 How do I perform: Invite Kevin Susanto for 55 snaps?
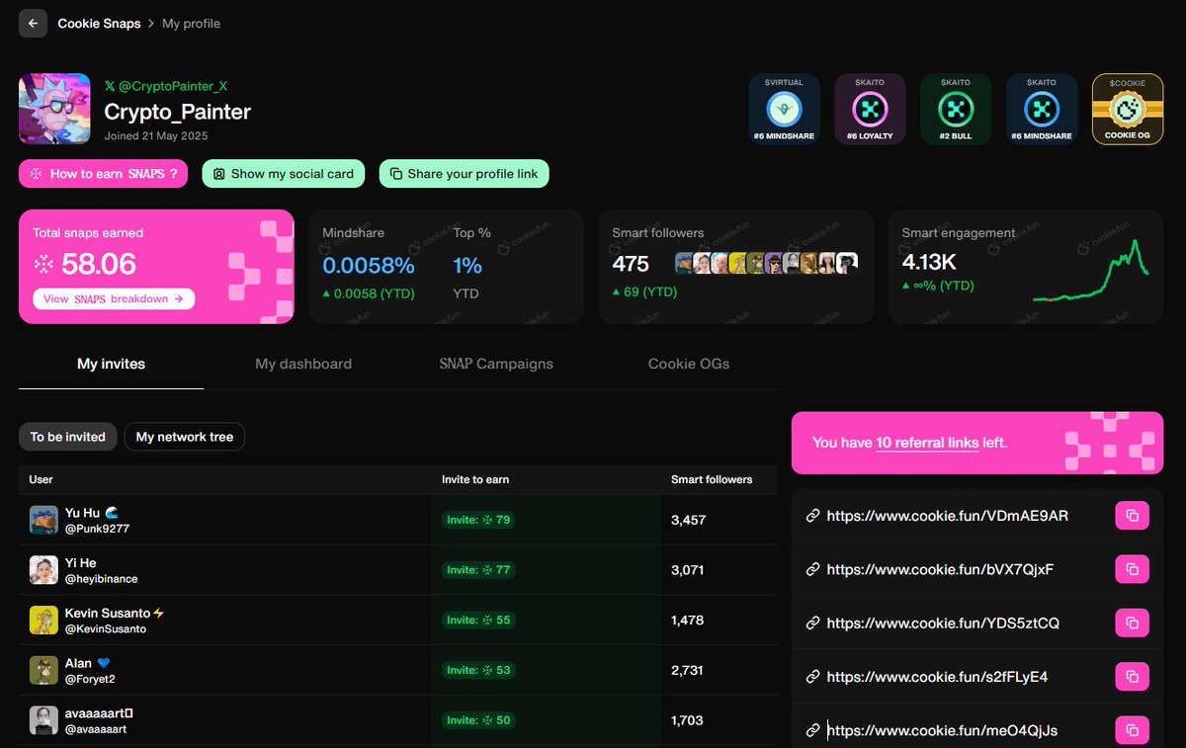tap(478, 621)
